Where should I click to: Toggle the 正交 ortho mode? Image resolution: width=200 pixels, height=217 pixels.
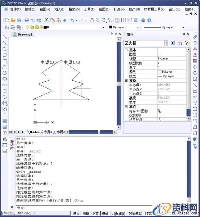tap(95, 213)
